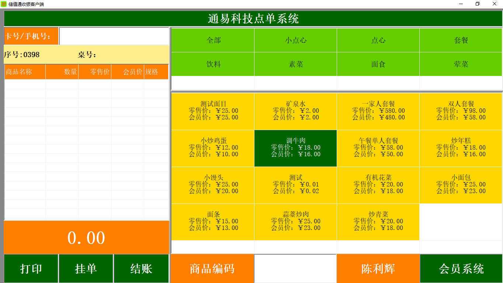Click the 序号:0398 label
This screenshot has width=503, height=283.
(22, 55)
